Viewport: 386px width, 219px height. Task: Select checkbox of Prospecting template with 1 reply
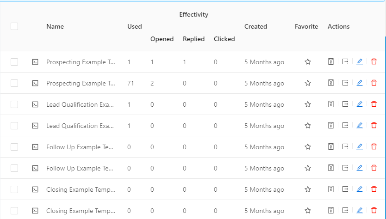tap(14, 62)
